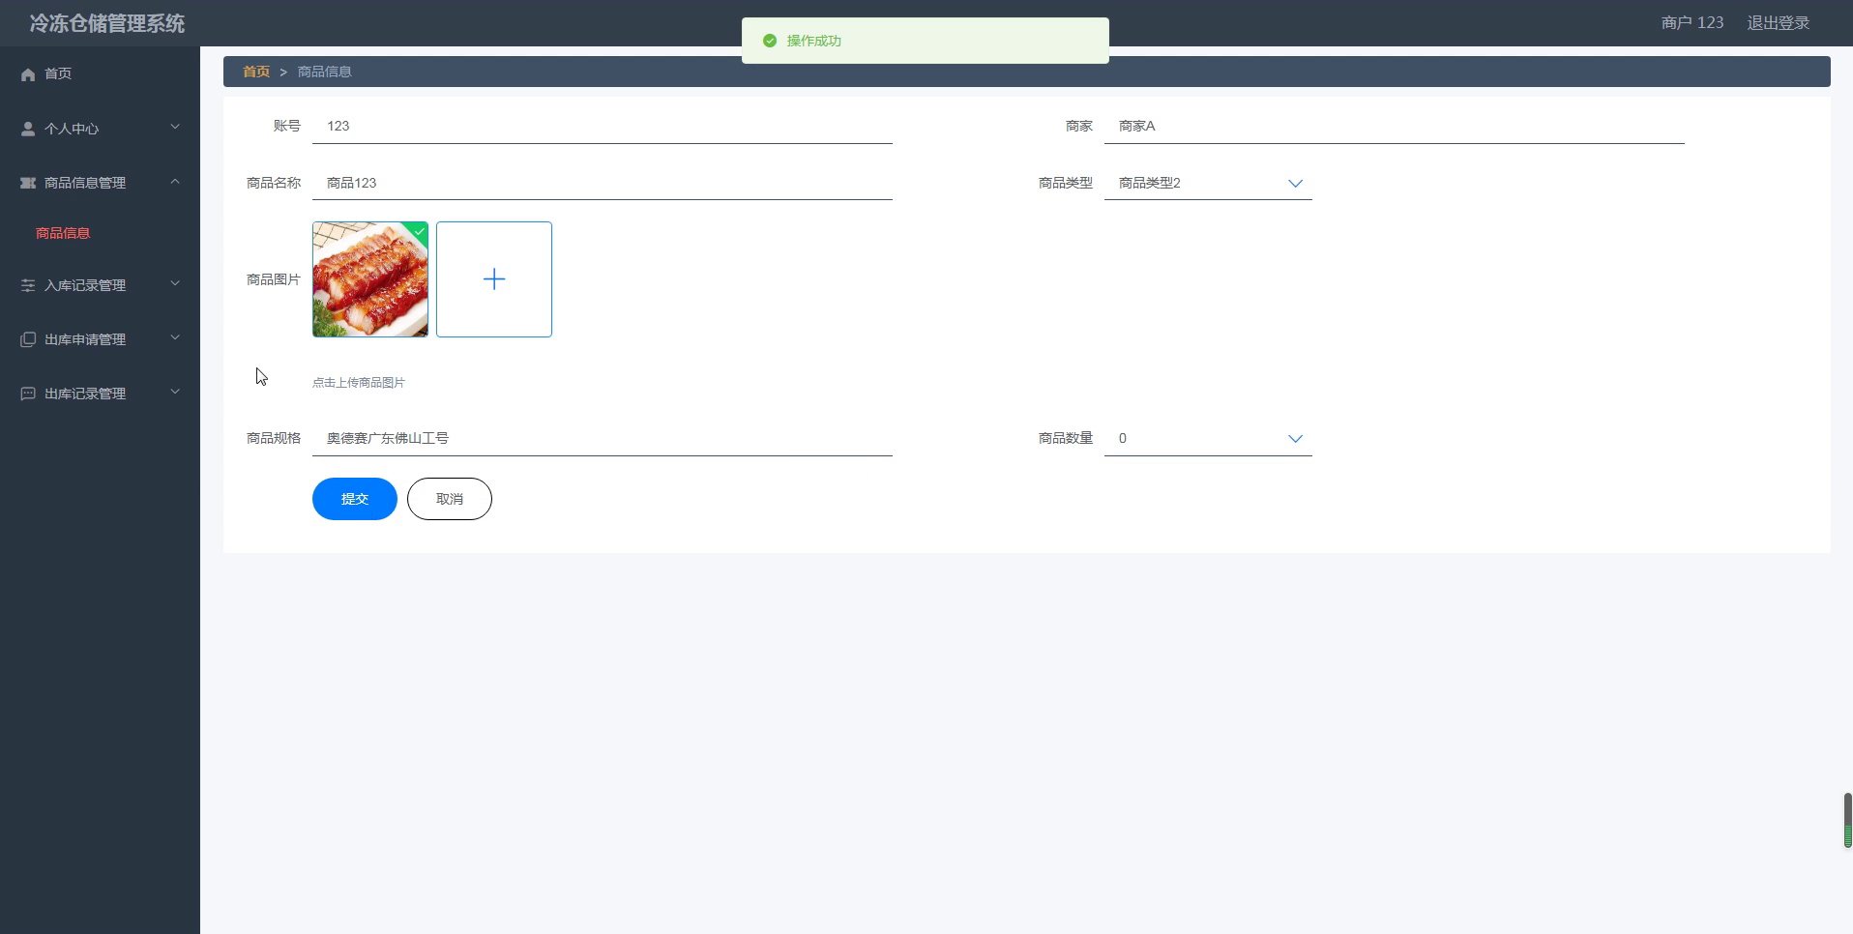Click the home icon in sidebar

28,74
